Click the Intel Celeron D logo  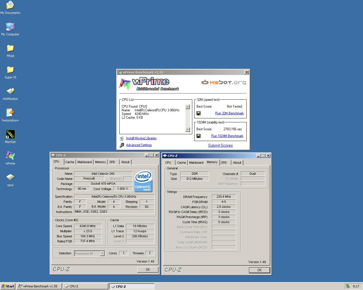point(143,181)
